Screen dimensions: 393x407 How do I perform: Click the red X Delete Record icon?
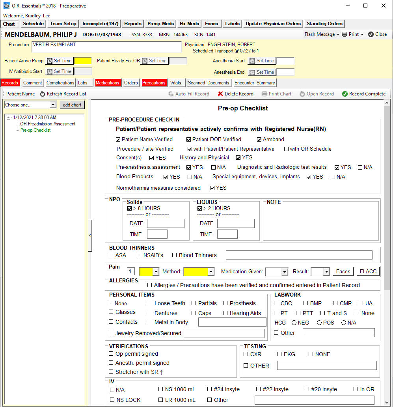coord(220,94)
